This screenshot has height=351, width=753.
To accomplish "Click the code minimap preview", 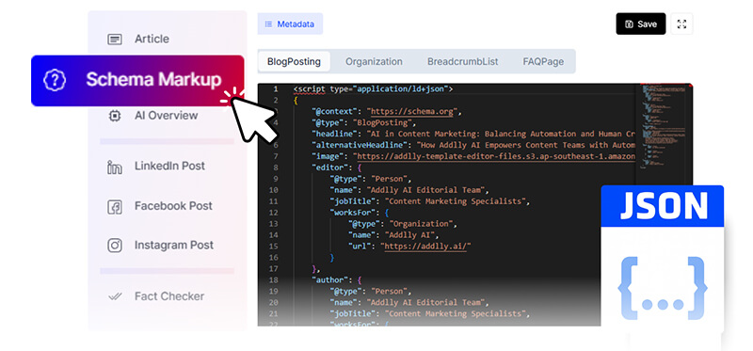I will pos(664,126).
